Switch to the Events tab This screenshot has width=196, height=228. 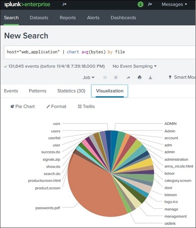click(x=11, y=91)
